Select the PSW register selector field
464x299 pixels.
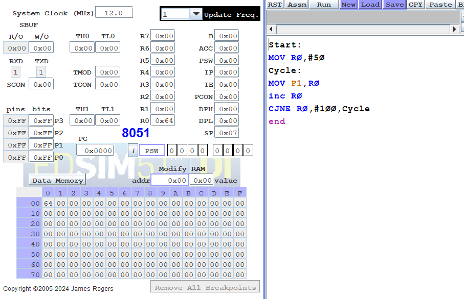[152, 151]
